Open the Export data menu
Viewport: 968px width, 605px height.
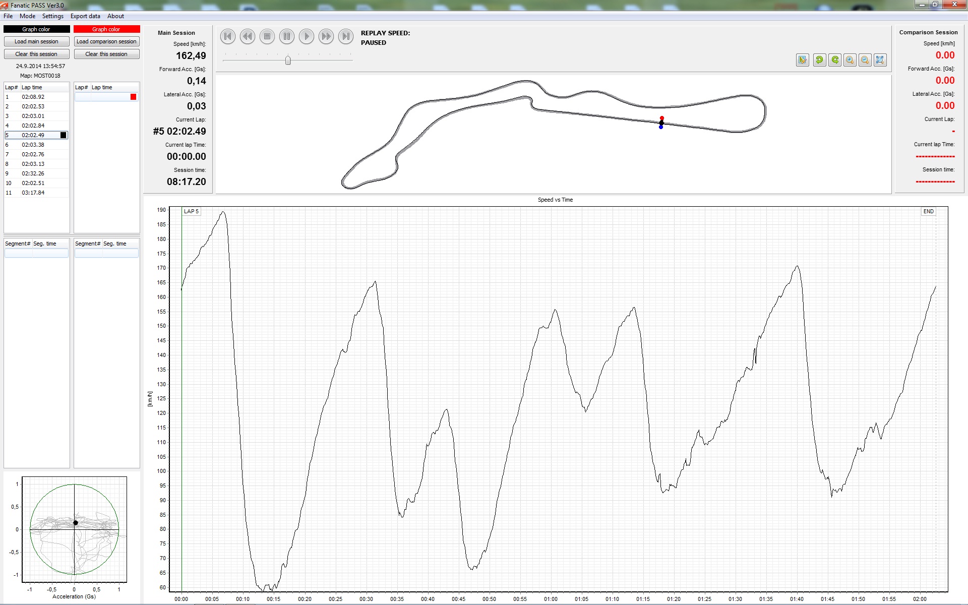click(85, 16)
